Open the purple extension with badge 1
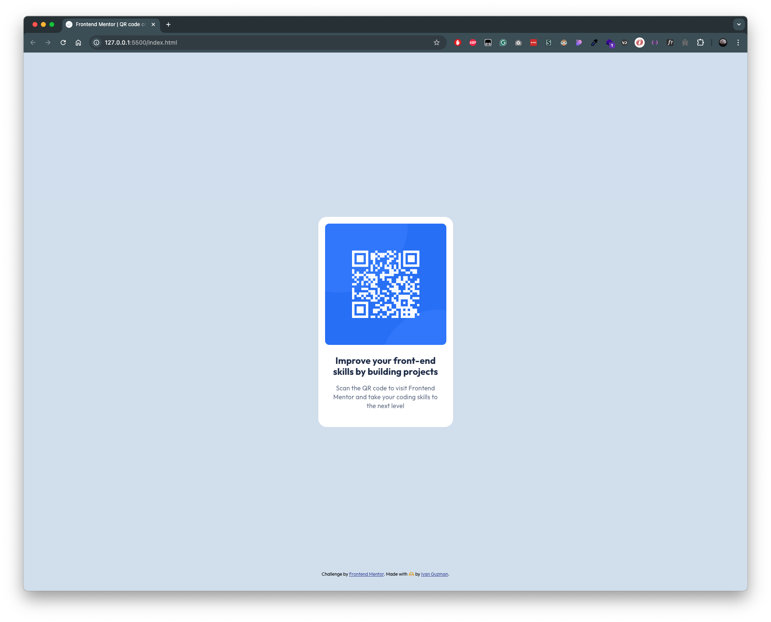The height and width of the screenshot is (622, 771). (609, 43)
